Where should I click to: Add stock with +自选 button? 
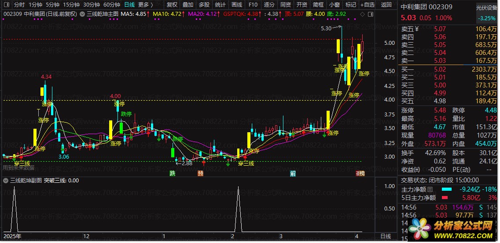(368, 5)
